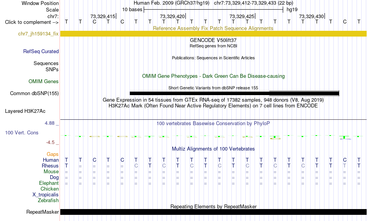Click the Human Feb. 2009 (GRCh37/hg19) assembly text
Image resolution: width=367 pixels, height=221 pixels.
tap(172, 3)
